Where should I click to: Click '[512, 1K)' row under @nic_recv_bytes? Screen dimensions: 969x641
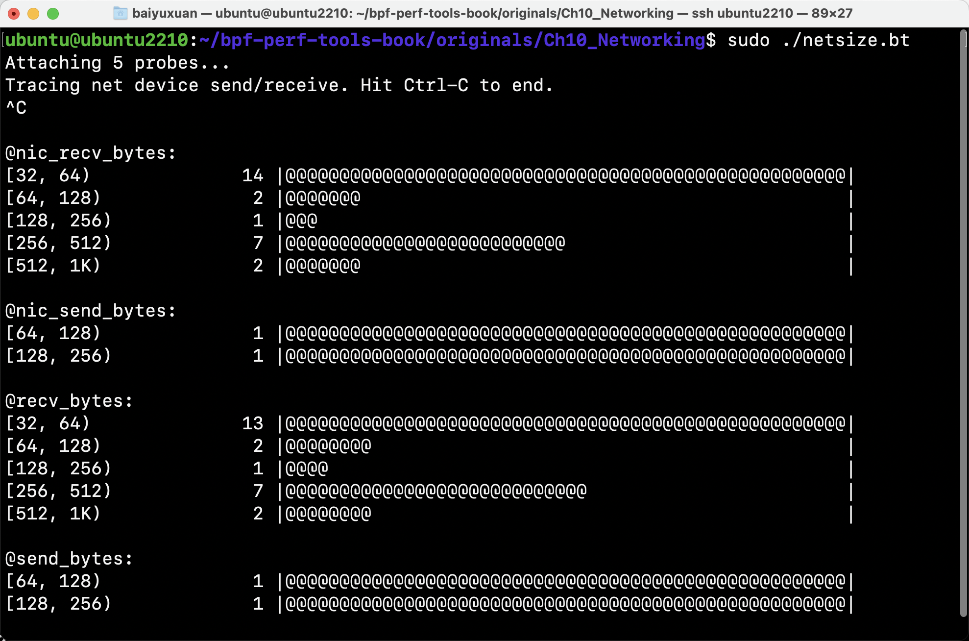pyautogui.click(x=429, y=266)
